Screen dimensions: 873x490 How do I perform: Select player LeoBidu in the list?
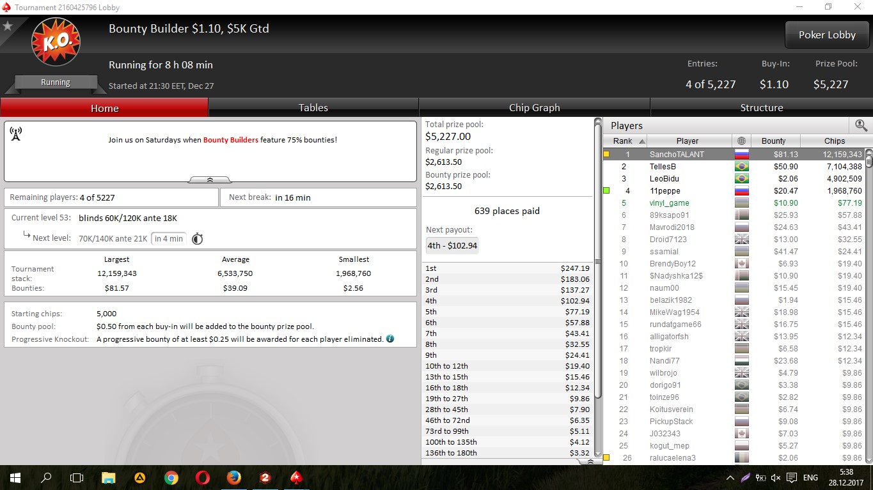(x=734, y=178)
